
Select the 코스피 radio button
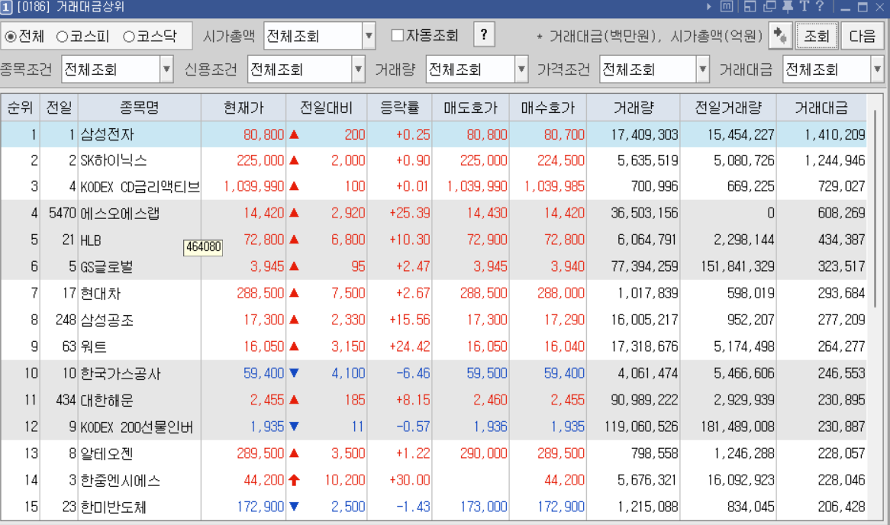pyautogui.click(x=63, y=37)
